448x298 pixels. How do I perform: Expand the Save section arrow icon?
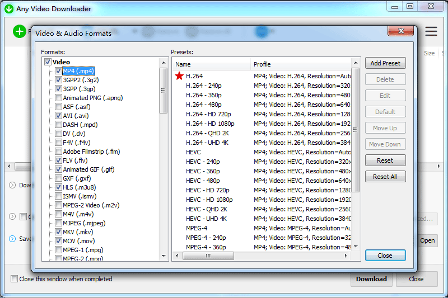pyautogui.click(x=12, y=239)
